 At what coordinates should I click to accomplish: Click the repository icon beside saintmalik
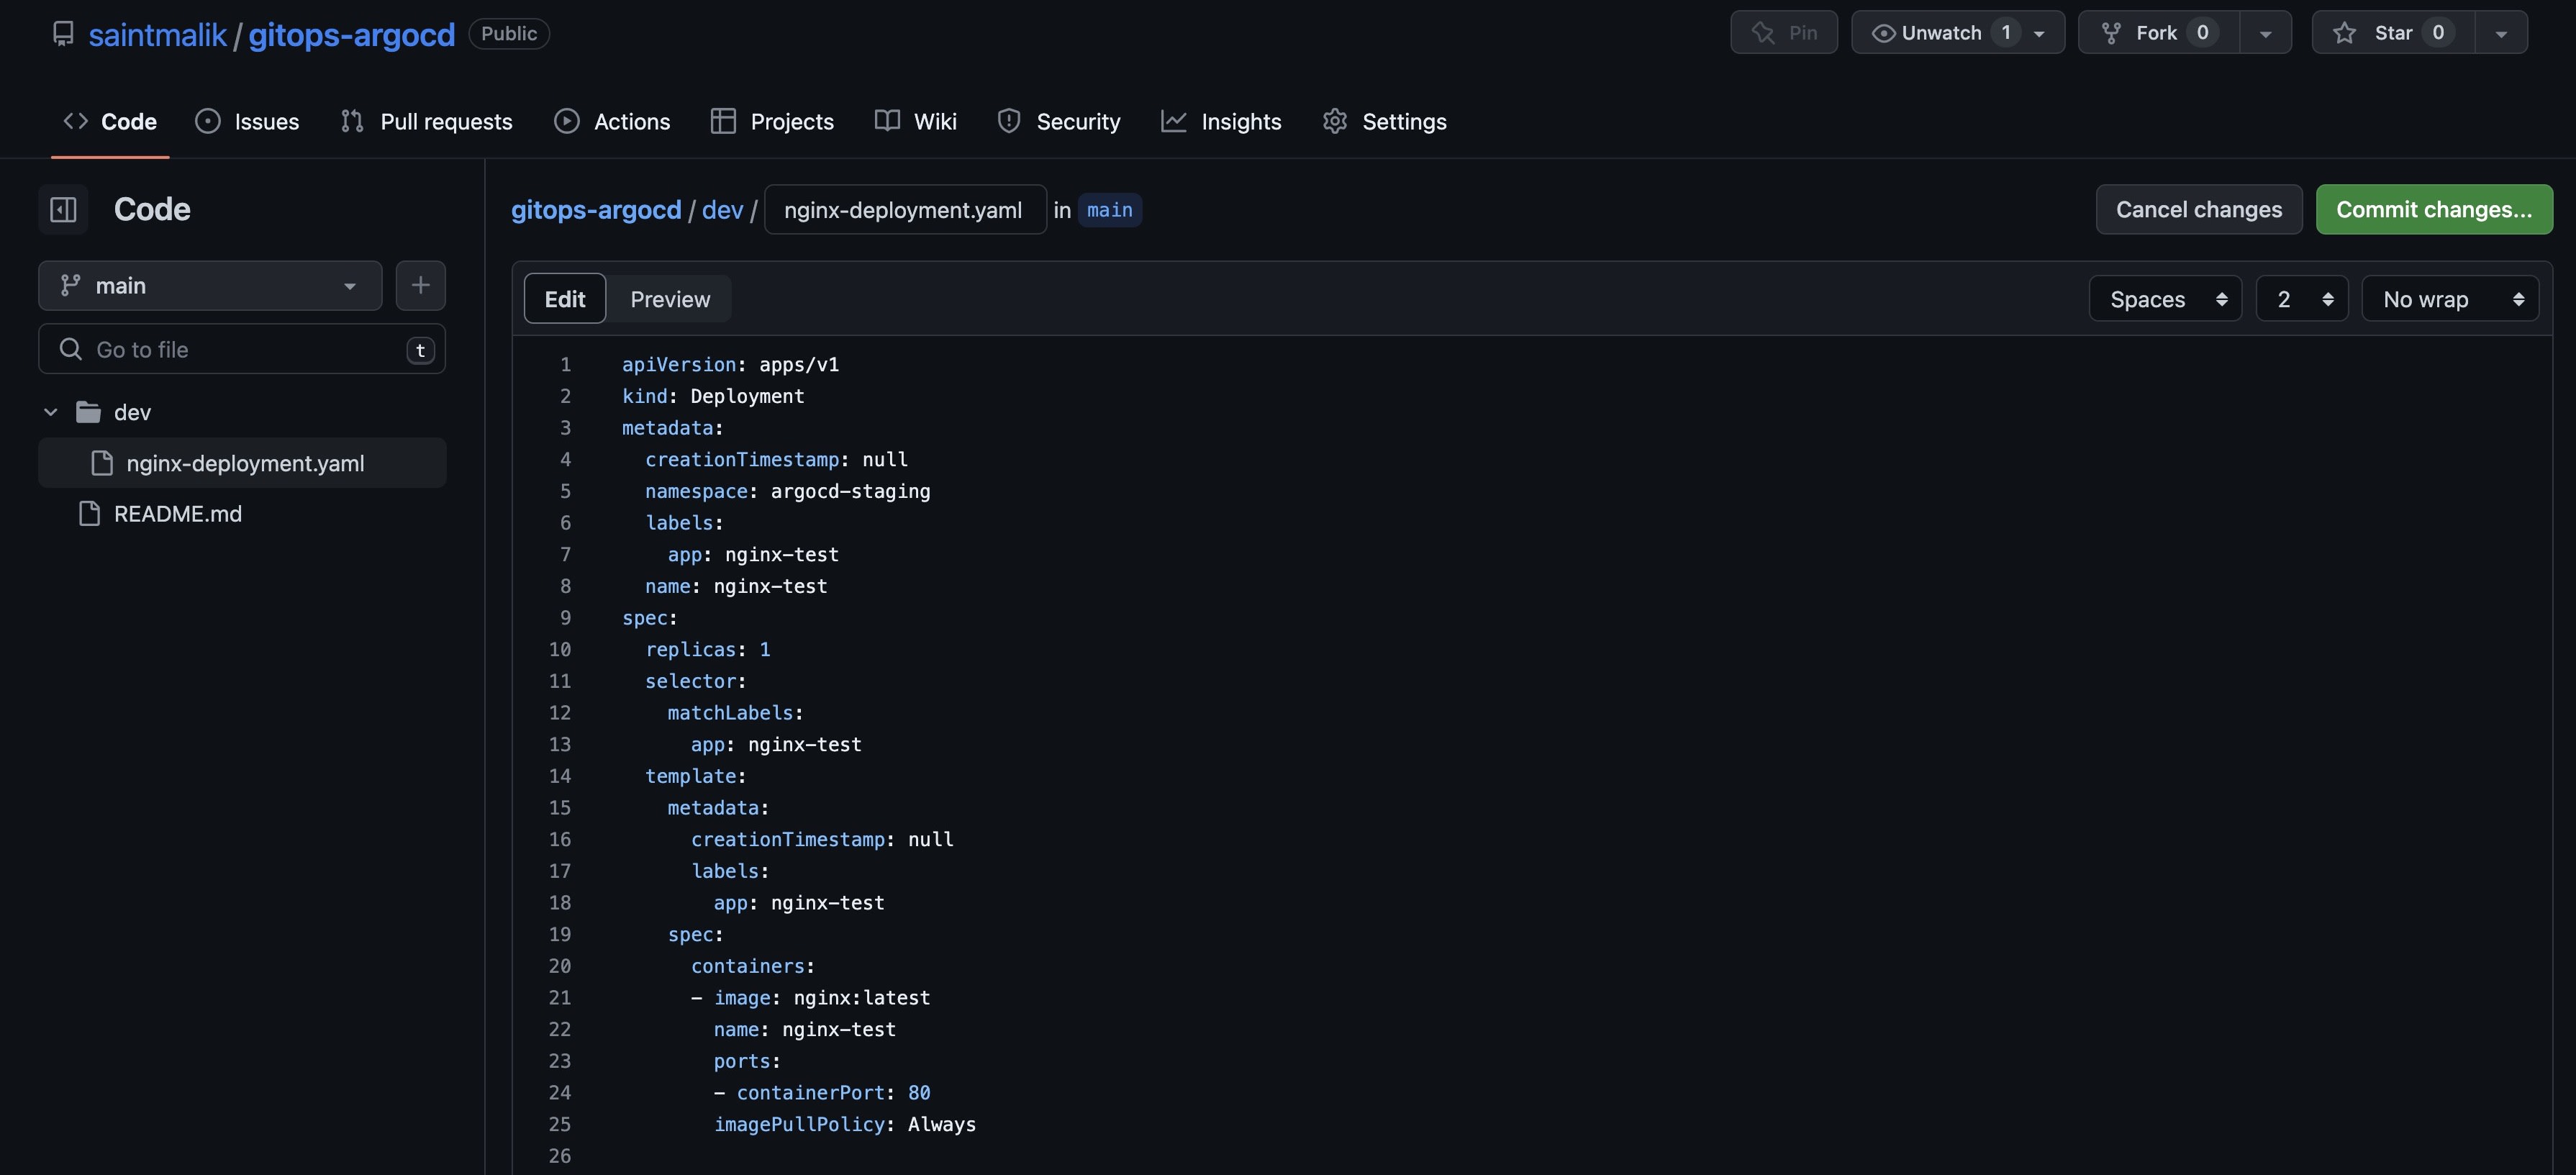(63, 34)
